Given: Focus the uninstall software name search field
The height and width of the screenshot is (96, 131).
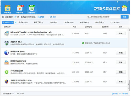Looking at the screenshot, I should 104,17.
